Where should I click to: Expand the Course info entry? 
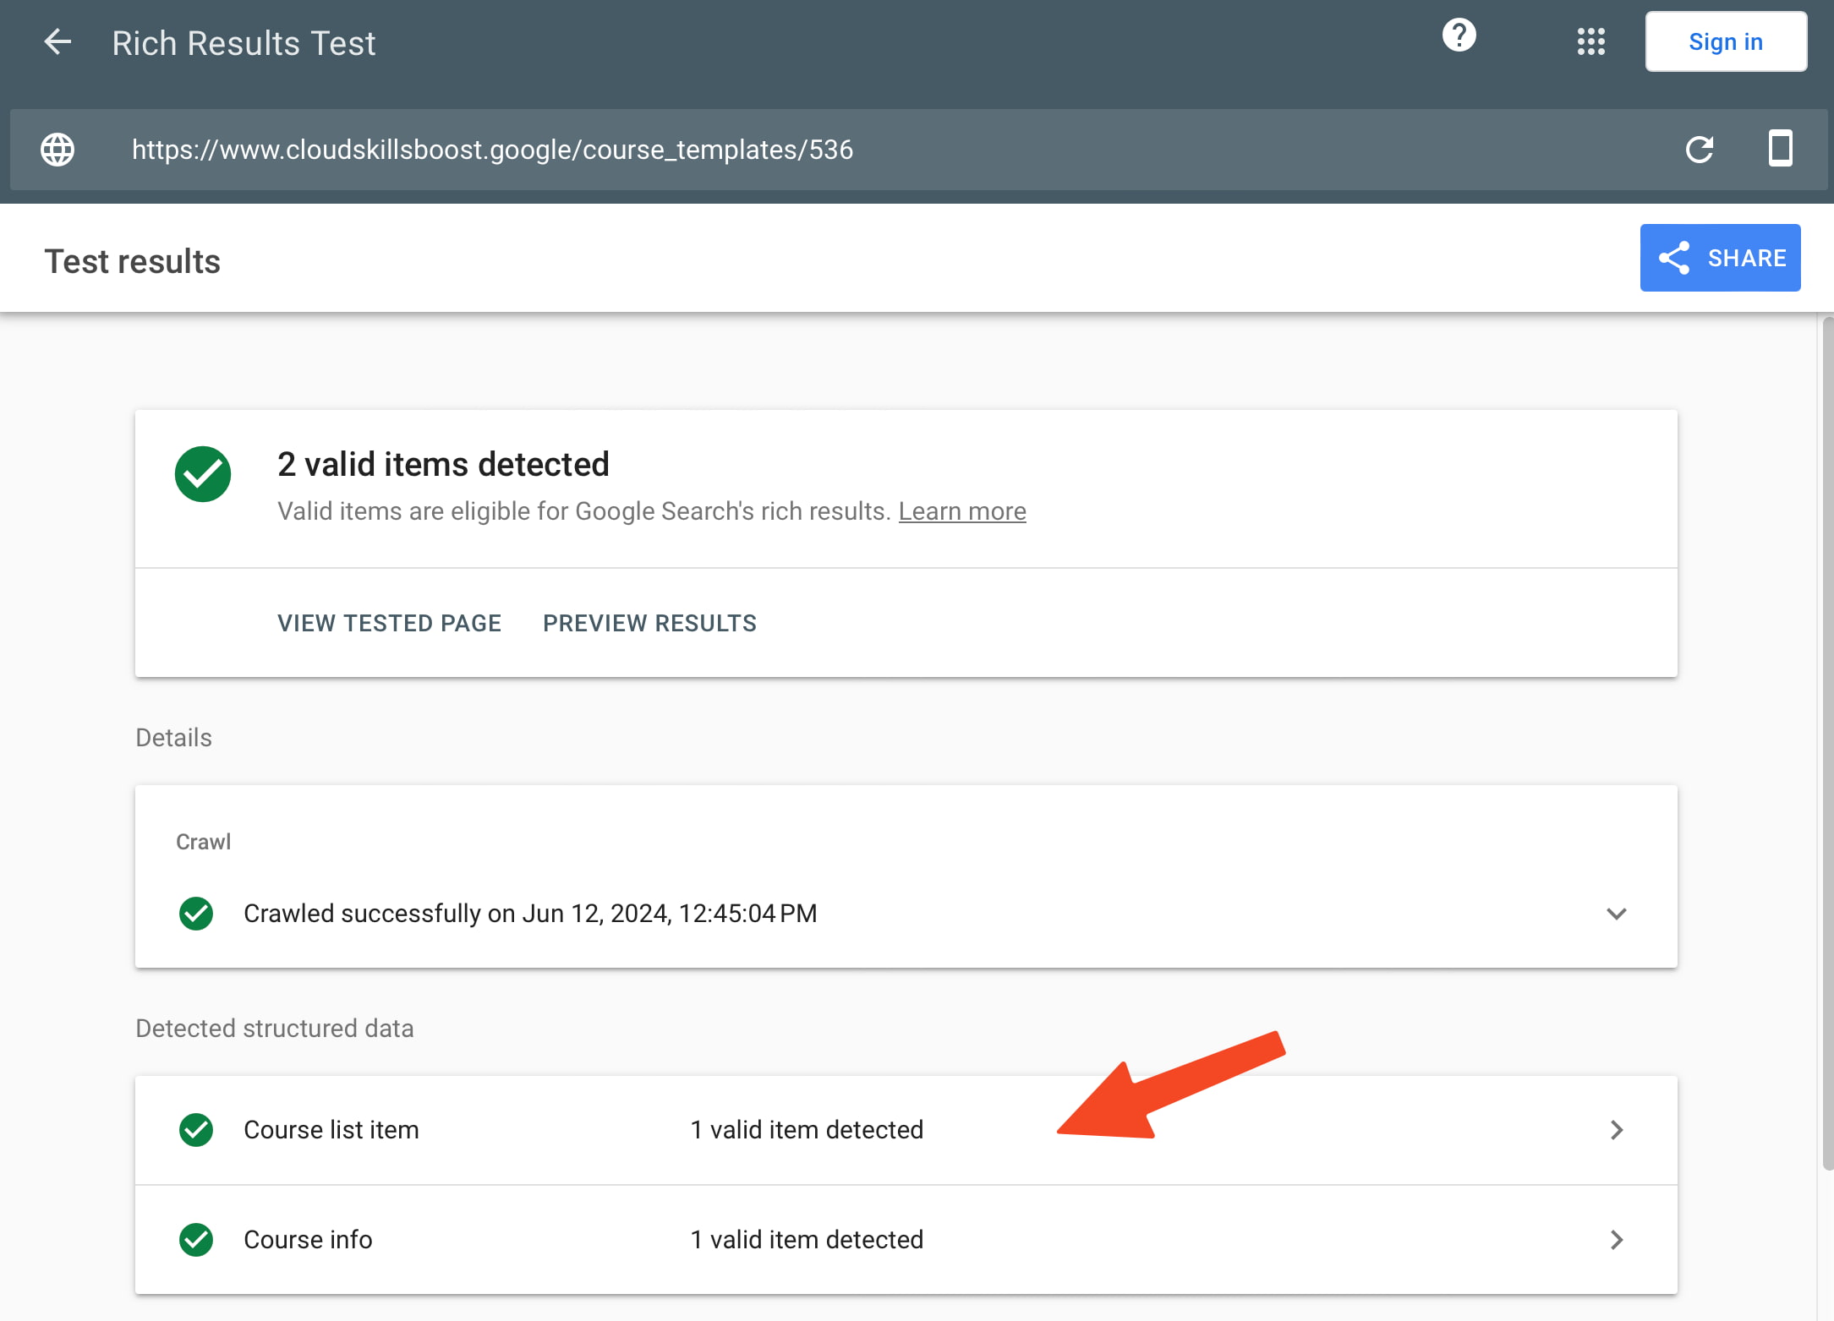point(1618,1240)
